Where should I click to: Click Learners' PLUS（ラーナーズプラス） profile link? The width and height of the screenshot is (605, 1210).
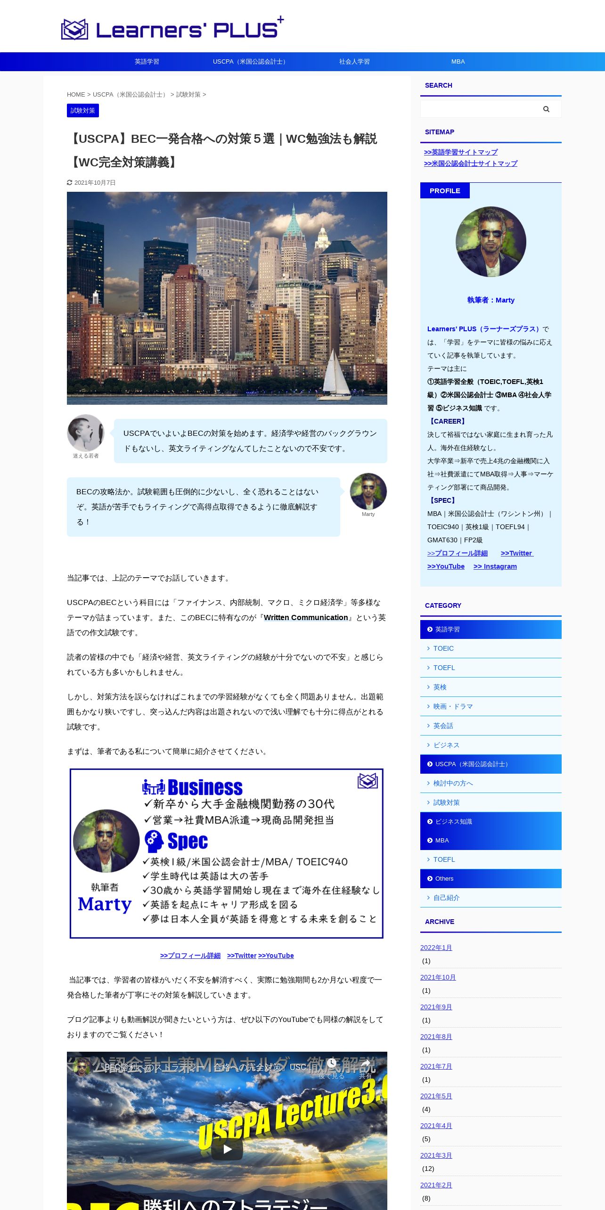pos(484,329)
